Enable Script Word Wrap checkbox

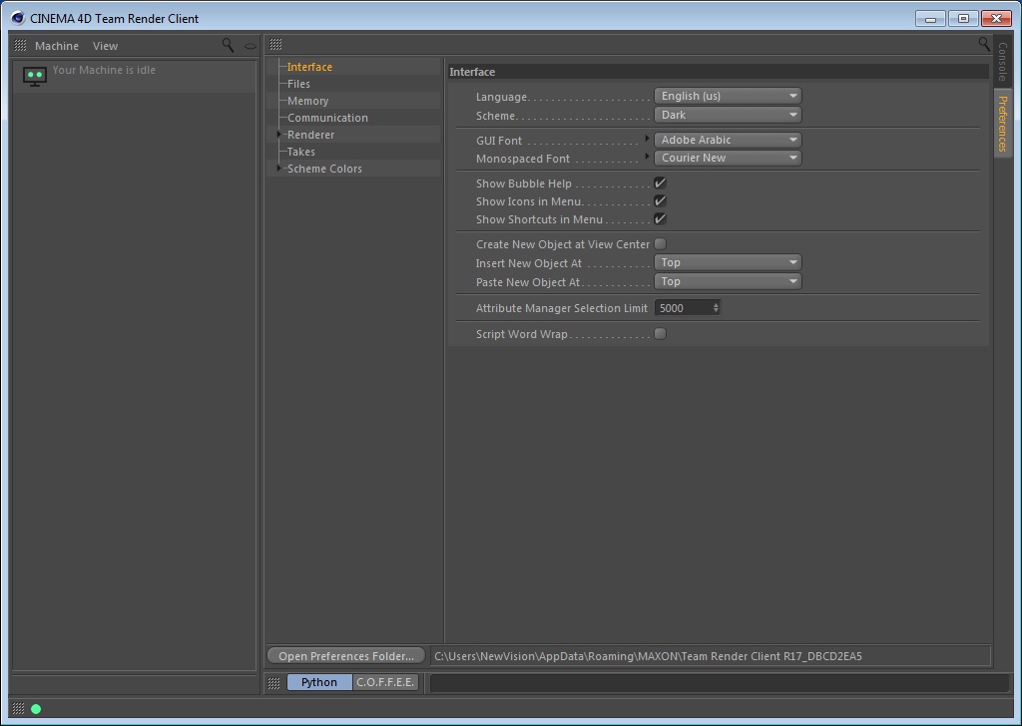click(x=661, y=334)
